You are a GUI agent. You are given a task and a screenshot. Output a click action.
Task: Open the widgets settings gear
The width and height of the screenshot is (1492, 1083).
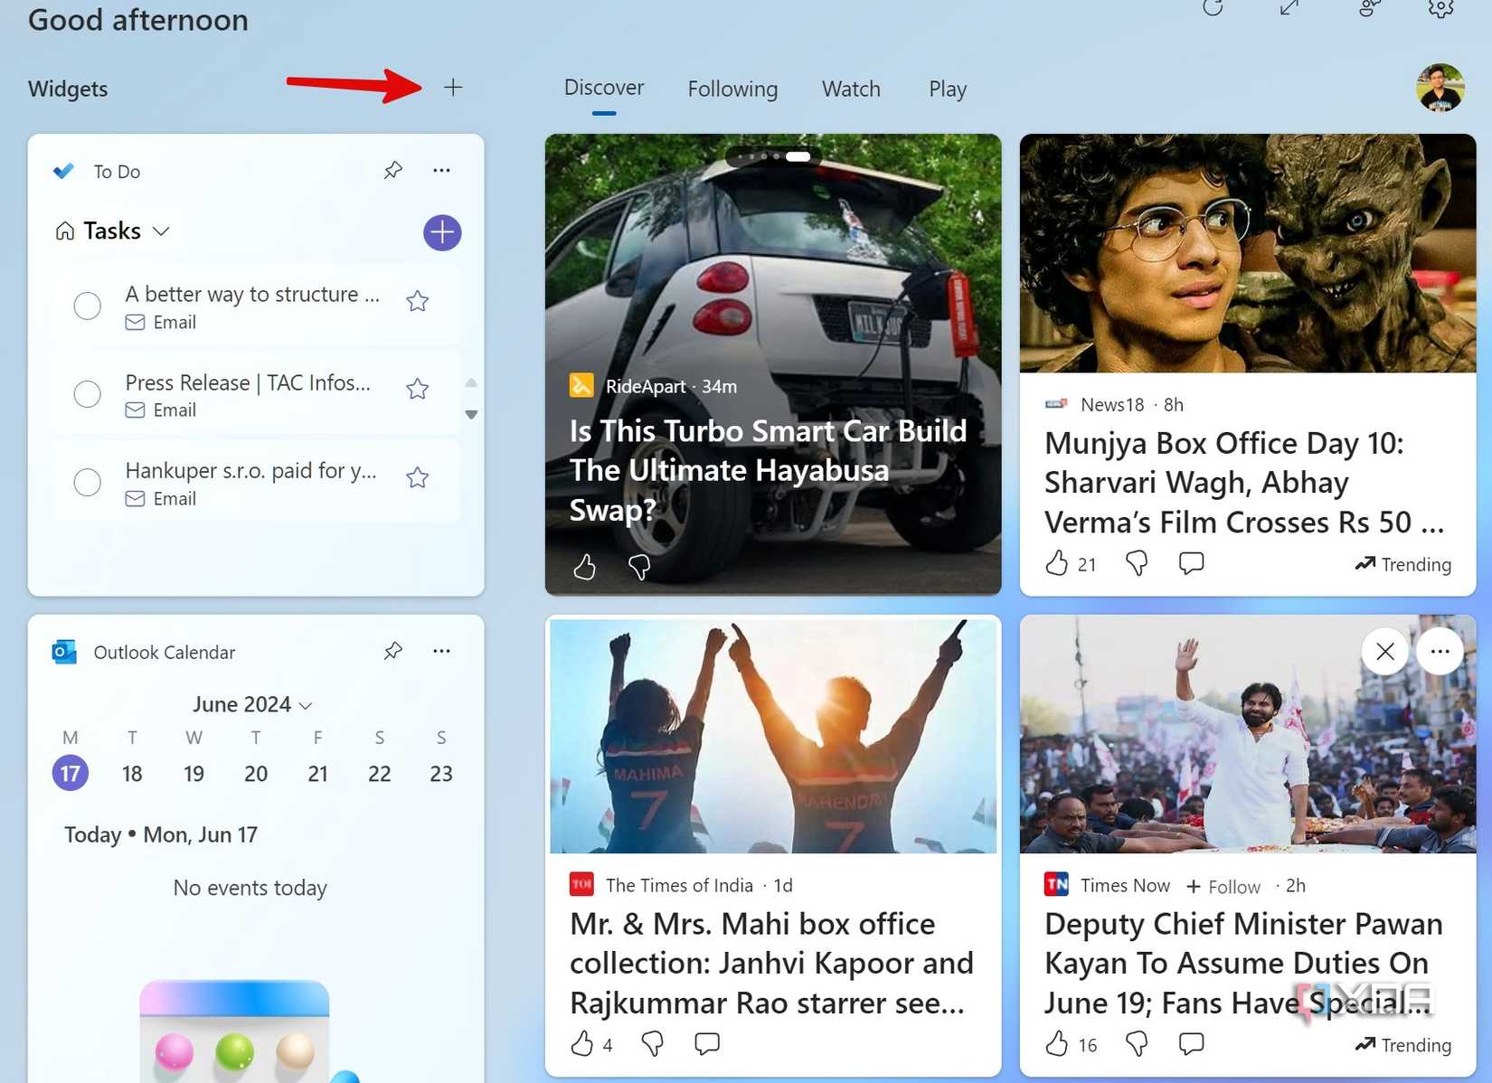point(1440,8)
